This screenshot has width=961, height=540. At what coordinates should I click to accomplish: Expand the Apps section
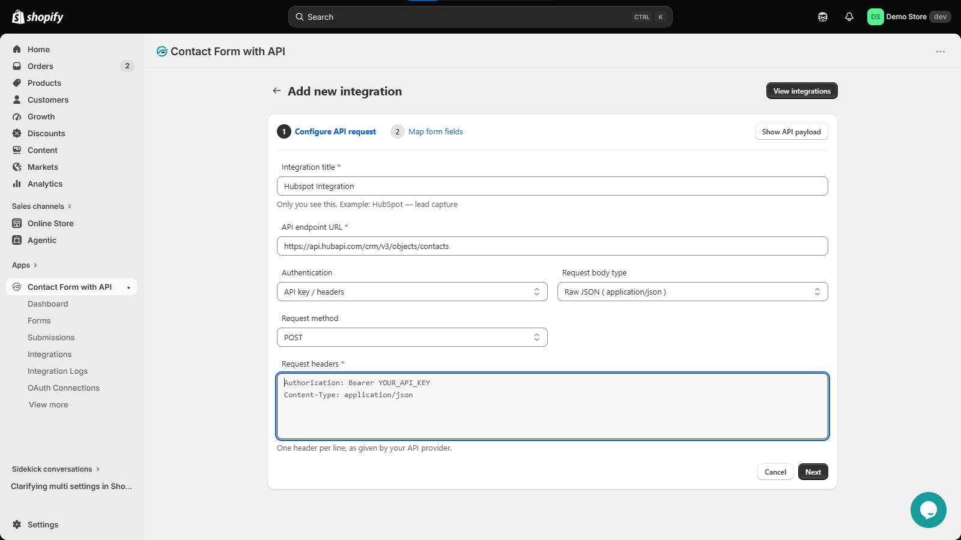click(25, 265)
